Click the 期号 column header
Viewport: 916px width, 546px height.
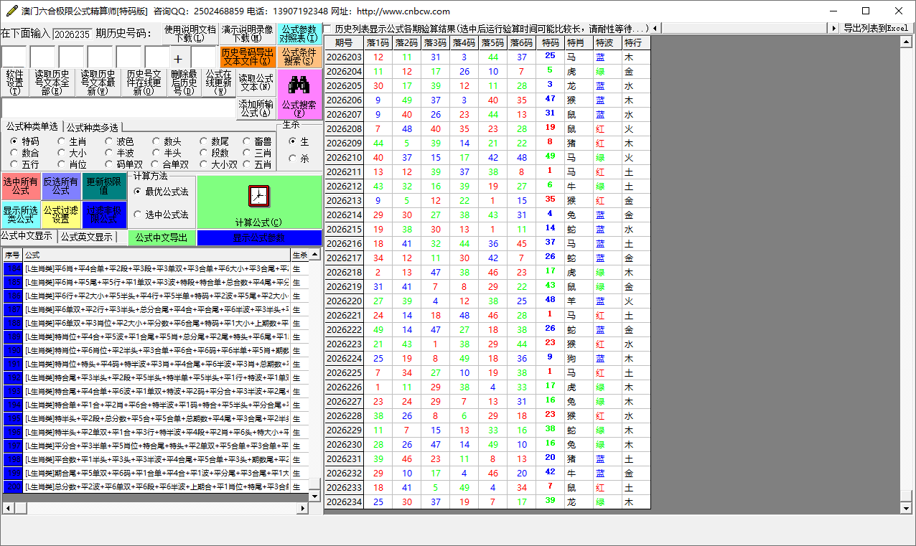[343, 42]
